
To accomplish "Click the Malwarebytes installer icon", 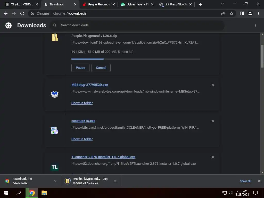I will click(x=55, y=94).
